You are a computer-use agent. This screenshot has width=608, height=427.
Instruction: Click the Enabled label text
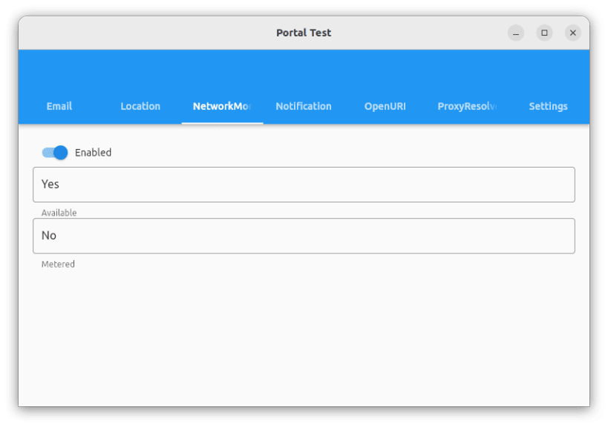click(93, 153)
